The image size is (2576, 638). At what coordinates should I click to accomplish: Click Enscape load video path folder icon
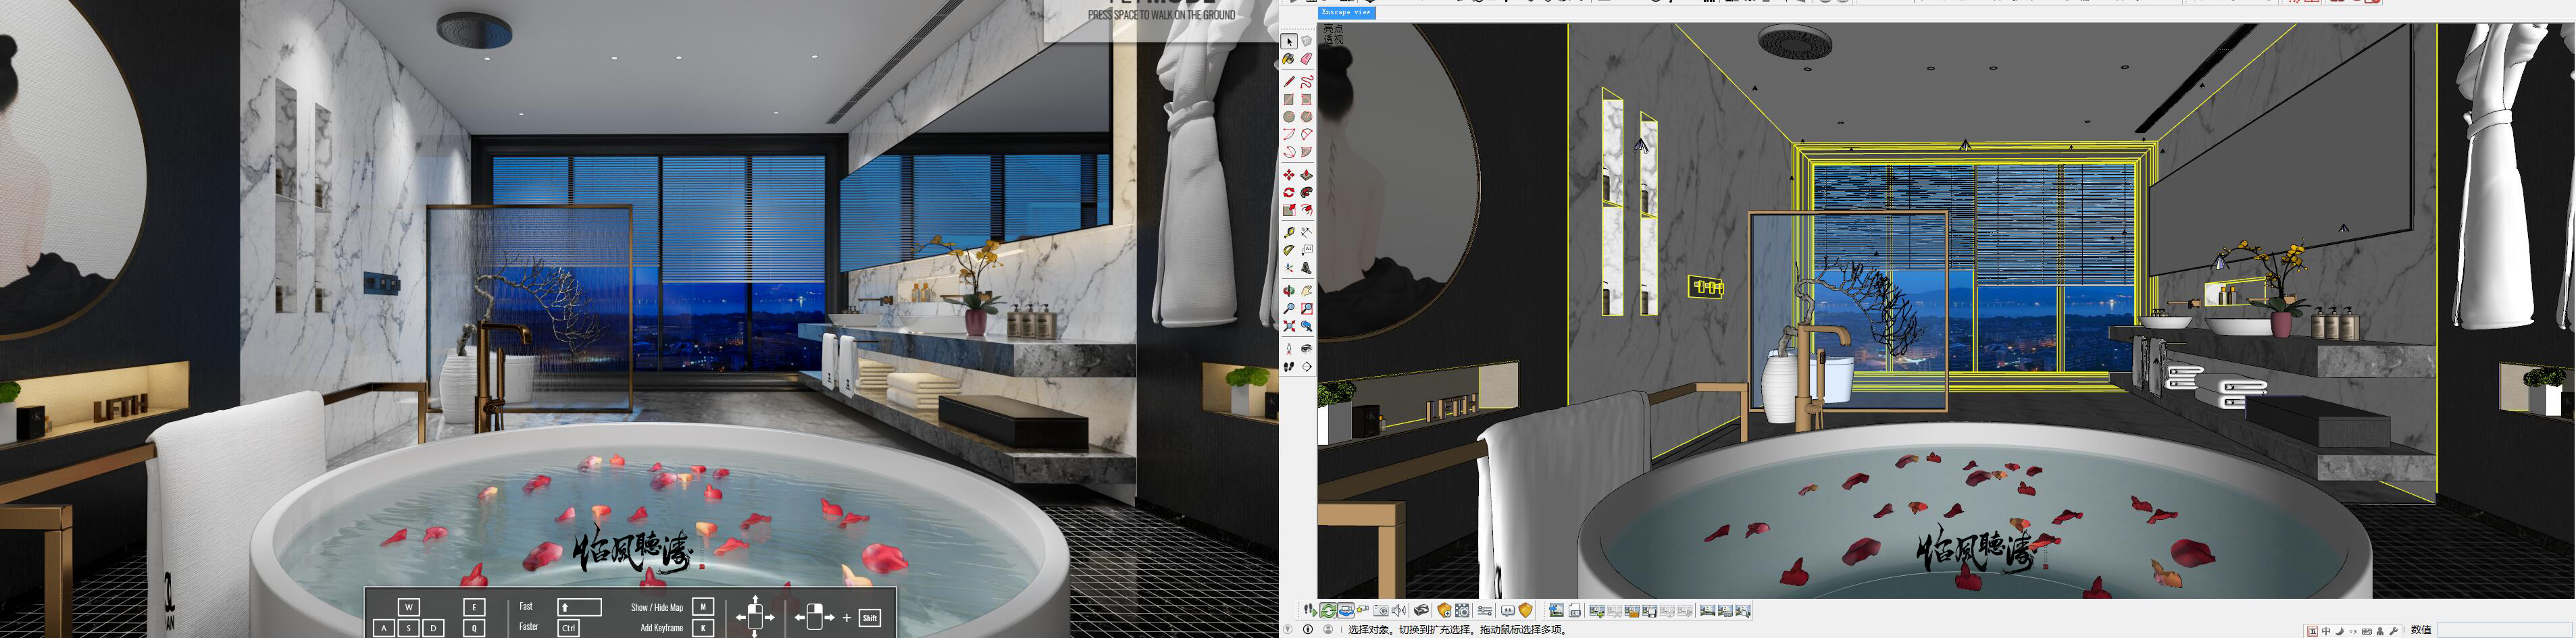coord(1632,611)
